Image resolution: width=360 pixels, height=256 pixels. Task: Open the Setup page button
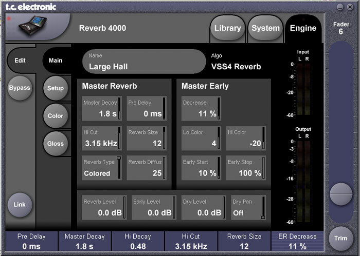tap(56, 88)
